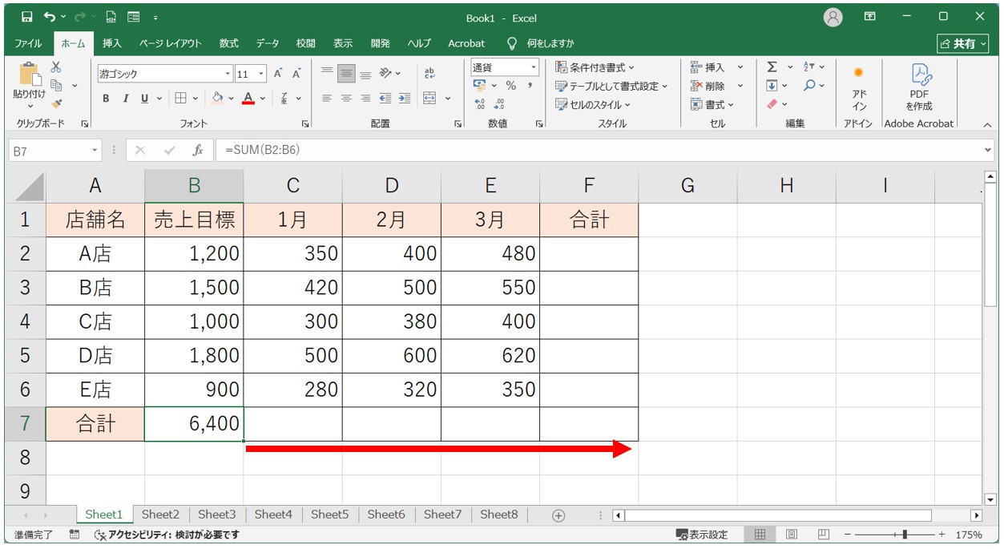Click the Paste (貼り付け) clipboard icon
This screenshot has height=549, width=1004.
30,75
